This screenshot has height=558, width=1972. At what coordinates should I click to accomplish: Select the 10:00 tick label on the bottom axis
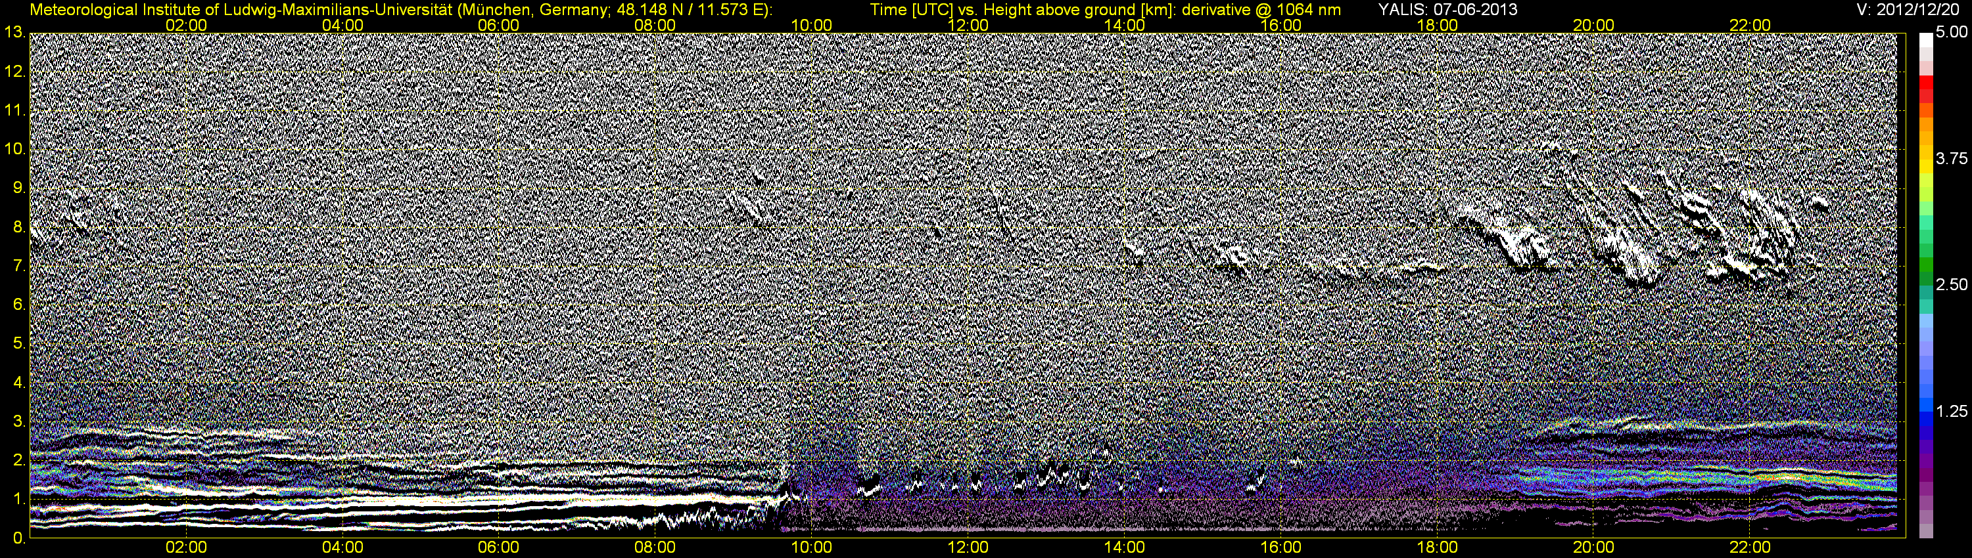pyautogui.click(x=811, y=548)
